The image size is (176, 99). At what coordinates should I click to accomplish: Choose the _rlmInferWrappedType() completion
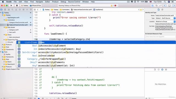pyautogui.click(x=96, y=59)
